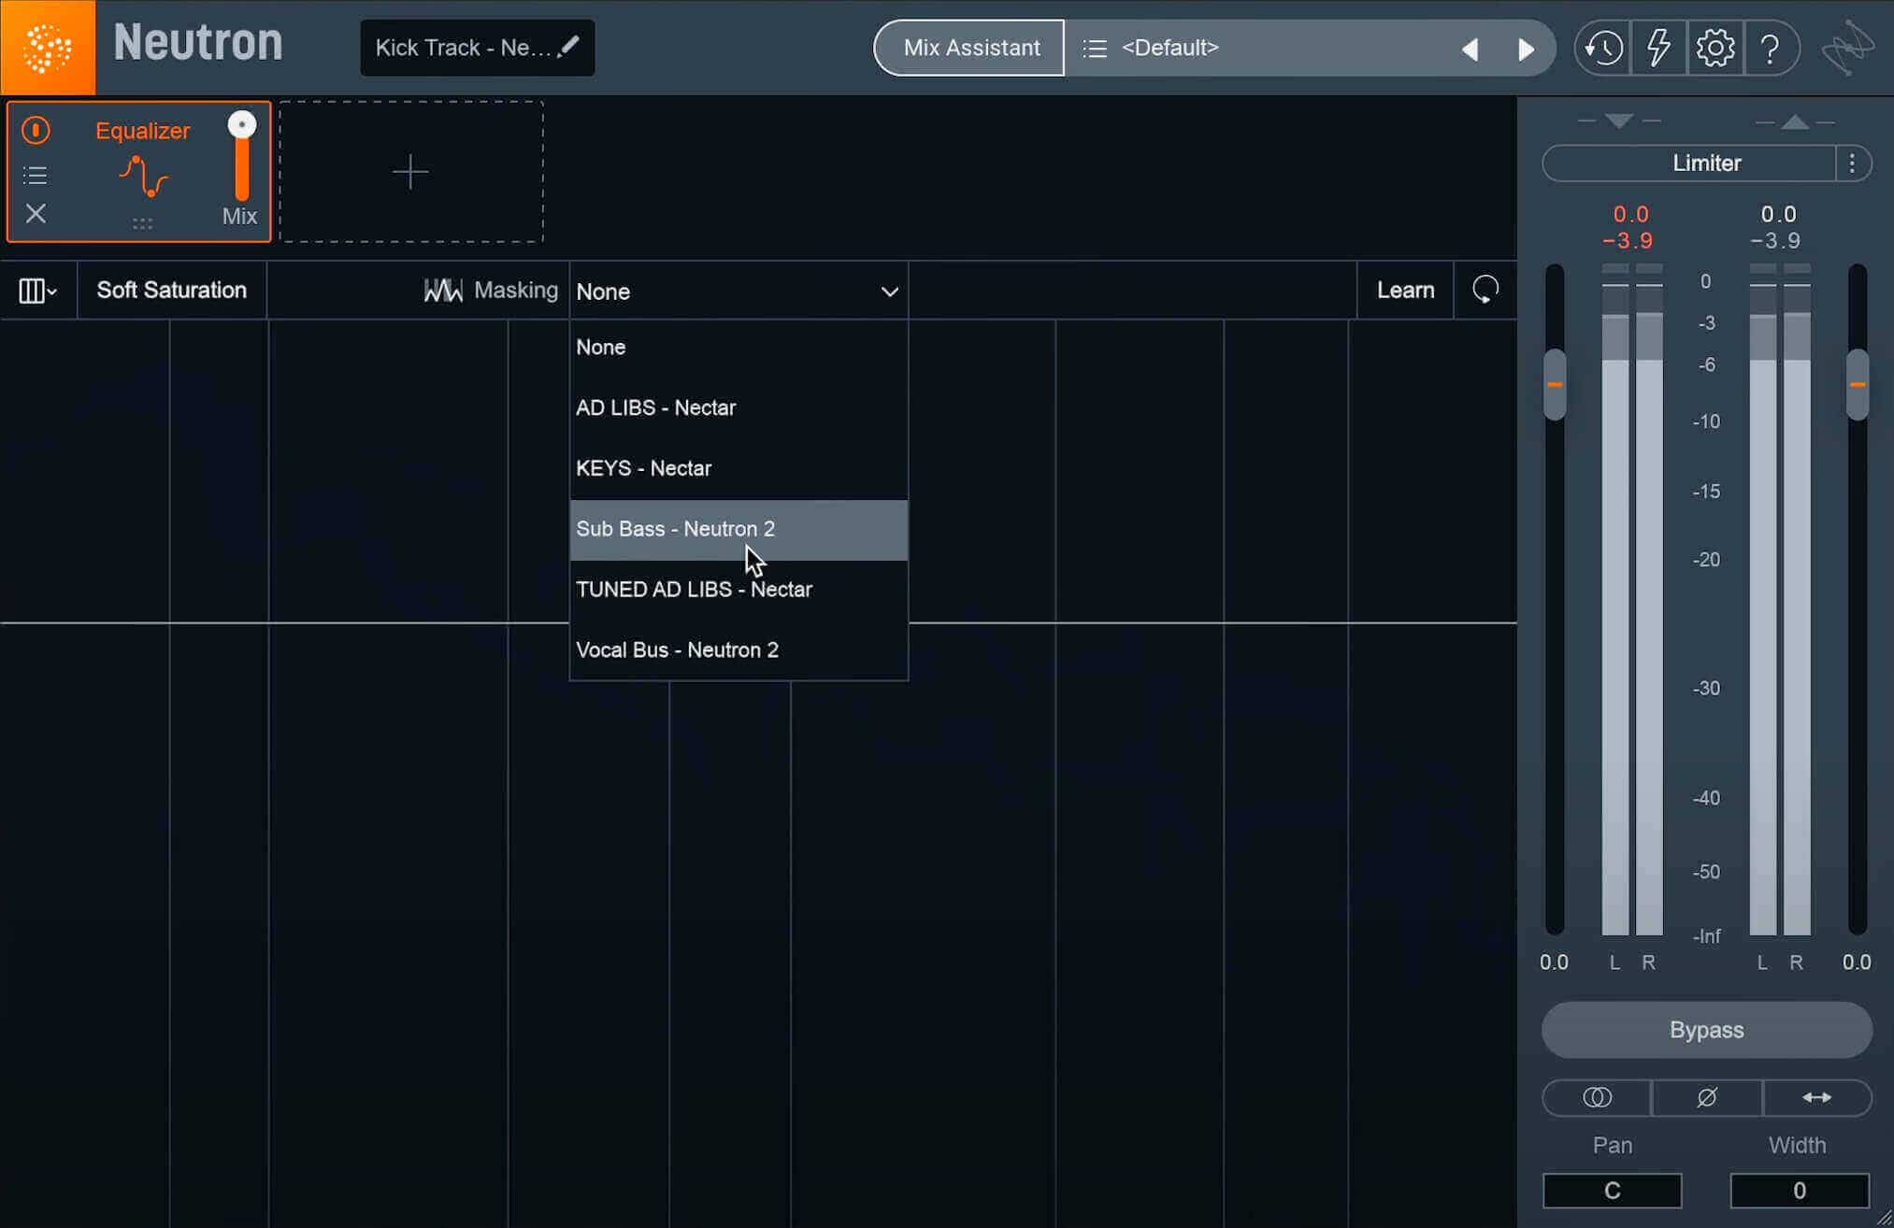Remove the Equalizer module with X icon
1894x1228 pixels.
(x=36, y=214)
